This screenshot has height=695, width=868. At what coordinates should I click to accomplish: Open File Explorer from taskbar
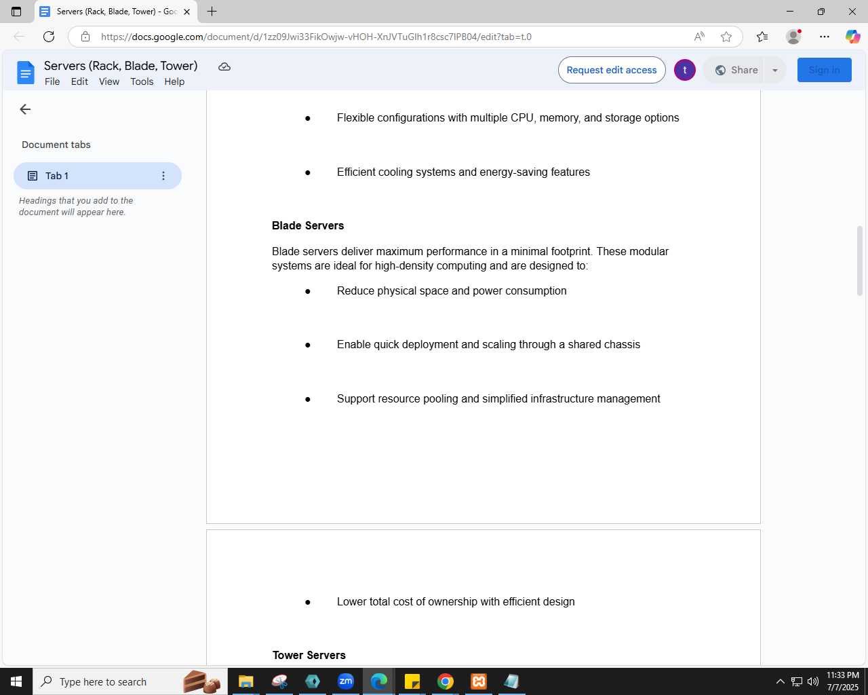pyautogui.click(x=245, y=681)
